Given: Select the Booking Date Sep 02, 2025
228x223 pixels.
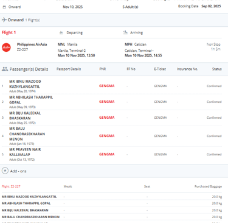Looking at the screenshot, I should (x=211, y=6).
